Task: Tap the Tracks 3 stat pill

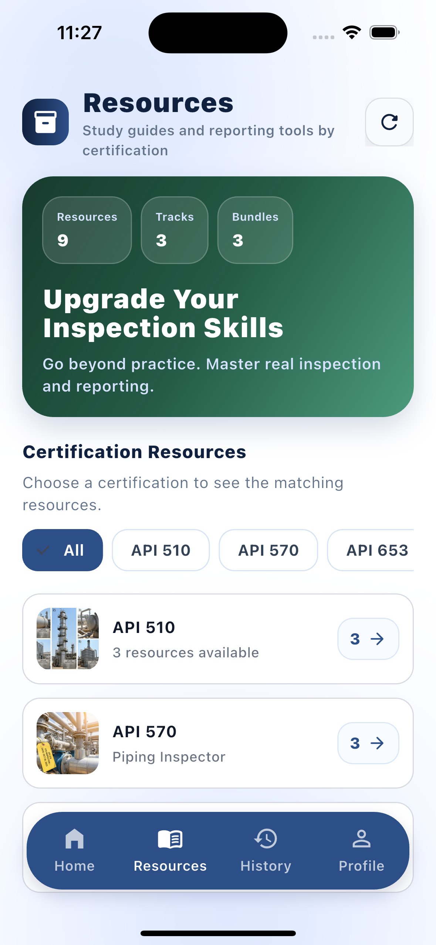Action: [175, 230]
